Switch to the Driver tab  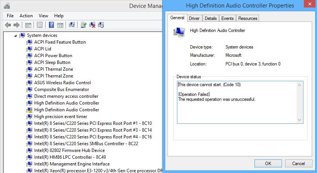pos(194,18)
